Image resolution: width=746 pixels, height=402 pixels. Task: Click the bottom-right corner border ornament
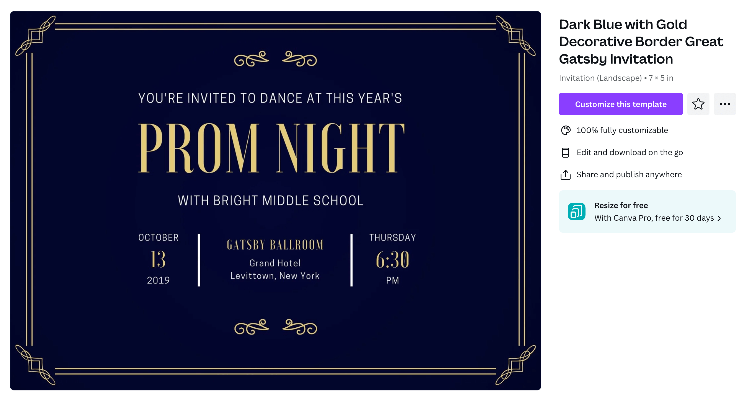pos(516,365)
